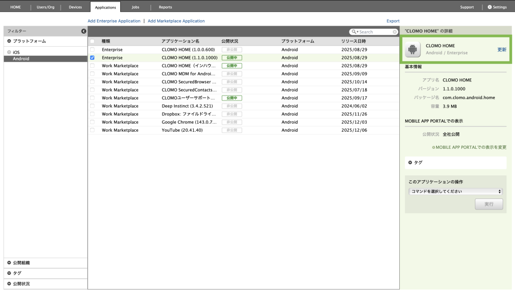515x292 pixels.
Task: Click the magnifier icon in search box
Action: (x=354, y=32)
